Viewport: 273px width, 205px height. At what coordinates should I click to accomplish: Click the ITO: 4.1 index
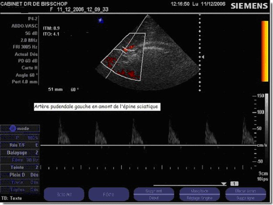51,34
